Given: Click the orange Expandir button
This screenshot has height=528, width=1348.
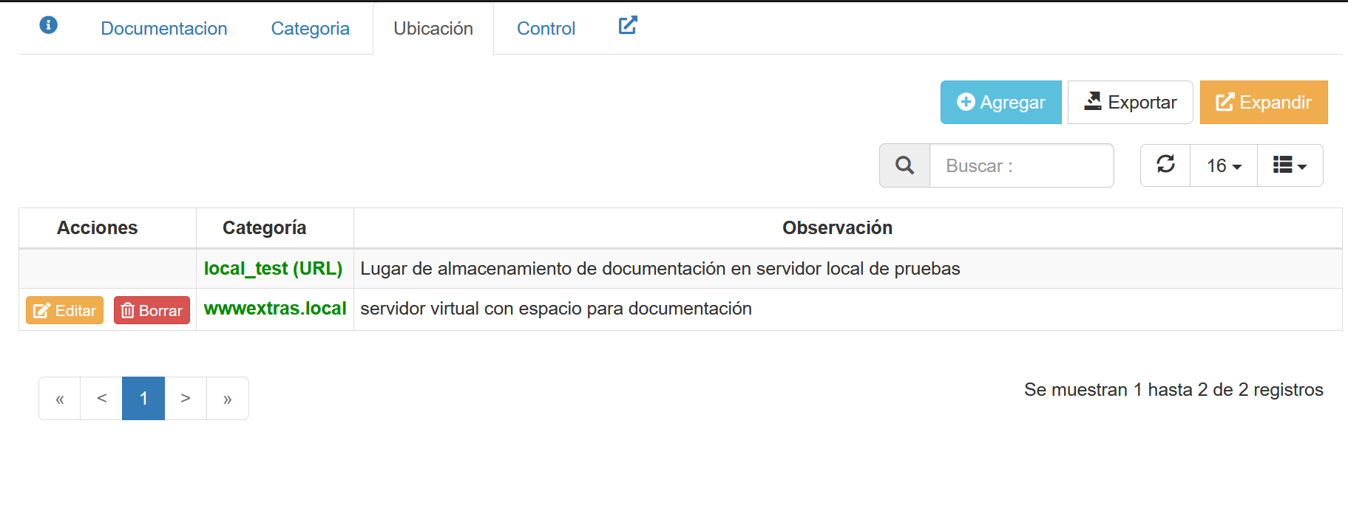Looking at the screenshot, I should 1264,103.
